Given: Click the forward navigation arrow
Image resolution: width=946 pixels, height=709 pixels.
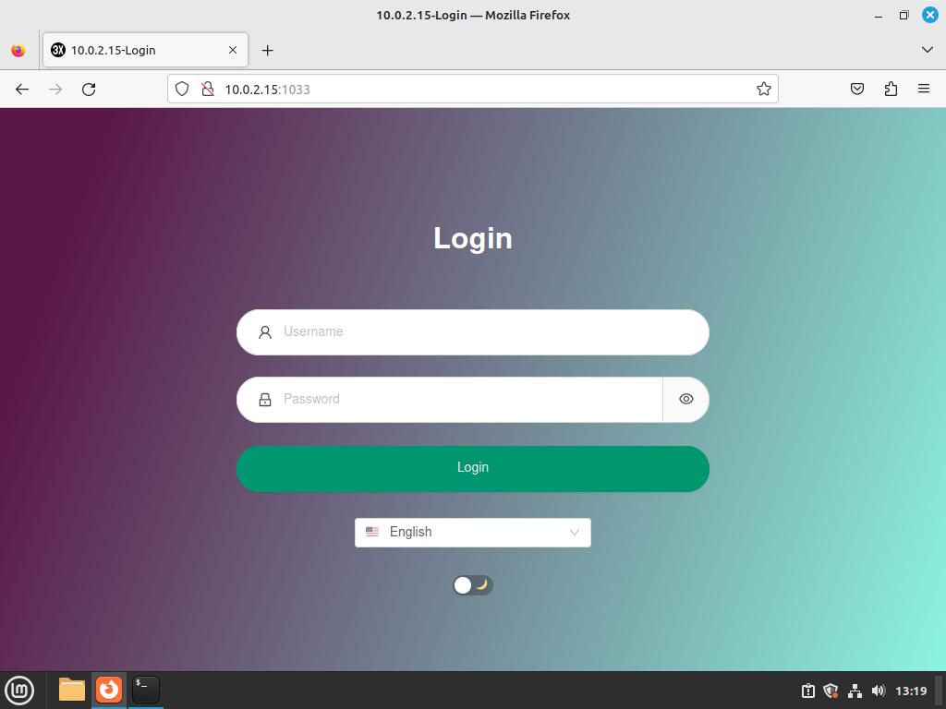Looking at the screenshot, I should pos(55,90).
